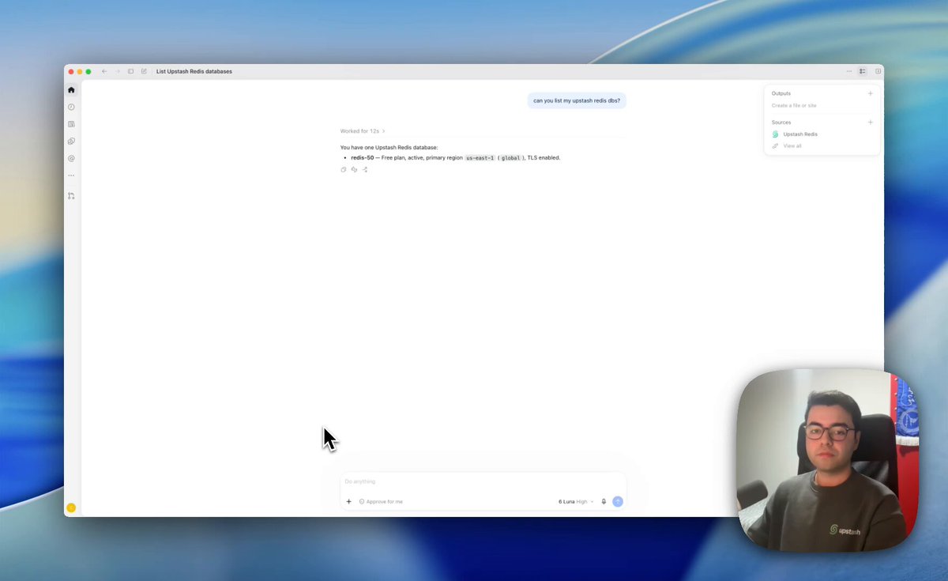Send the message with the arrow button
948x581 pixels.
point(618,501)
